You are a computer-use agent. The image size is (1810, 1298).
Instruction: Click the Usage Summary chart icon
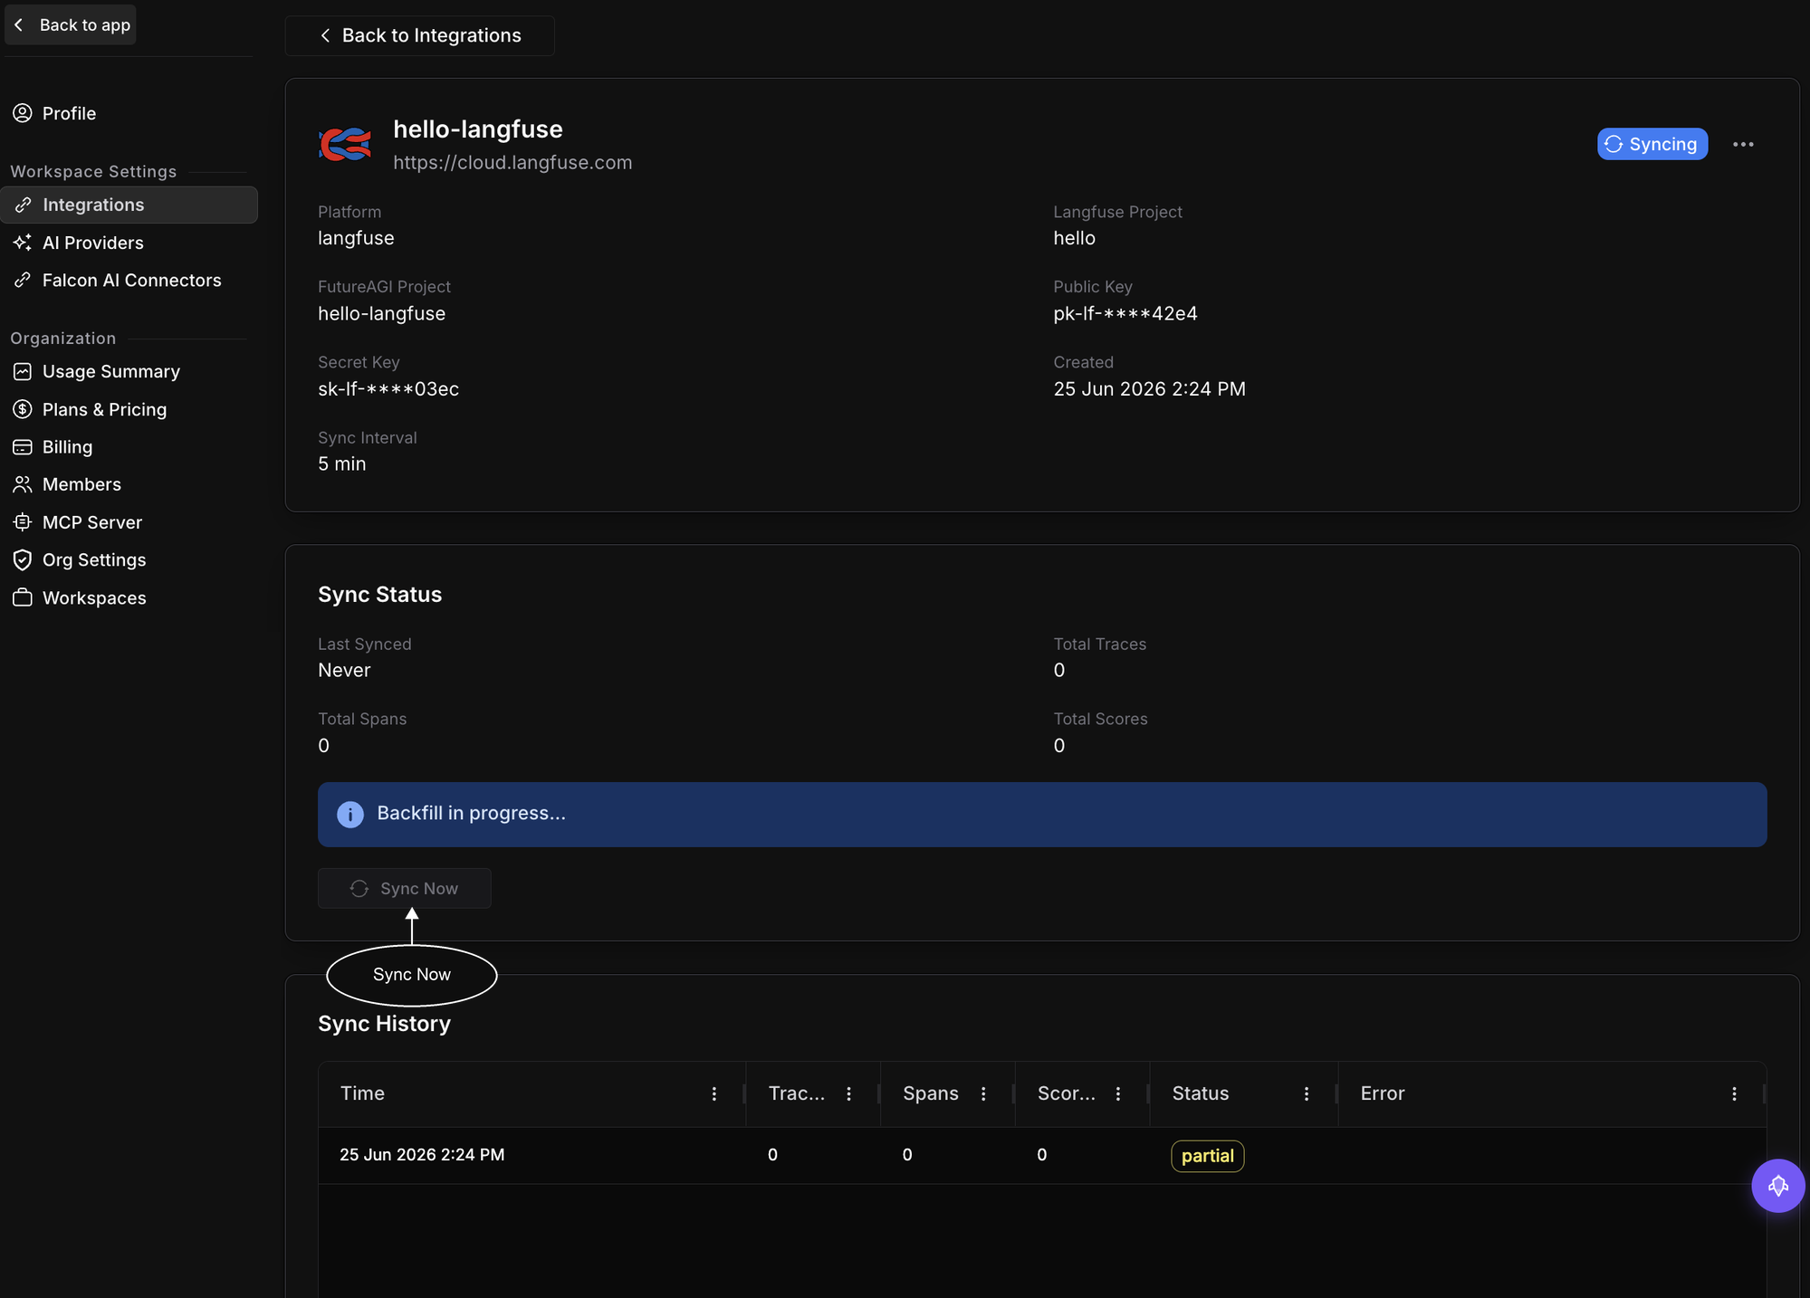(23, 371)
